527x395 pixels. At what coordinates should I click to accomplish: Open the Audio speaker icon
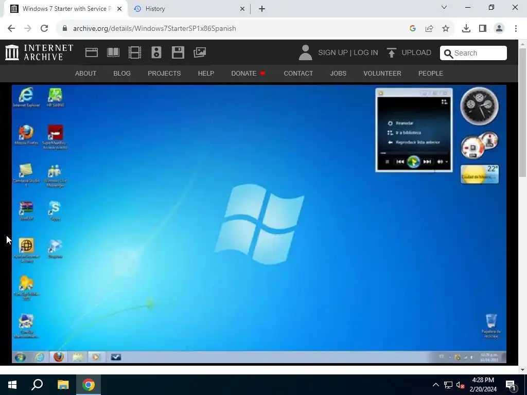coord(156,52)
